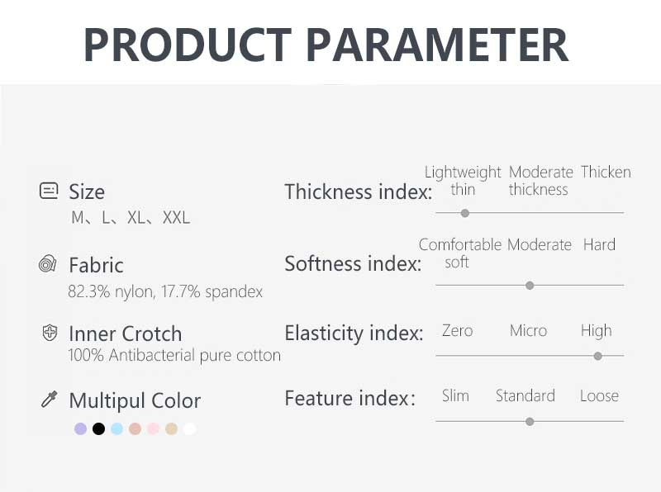The width and height of the screenshot is (661, 492).
Task: Select the pale pink color dot
Action: point(153,428)
